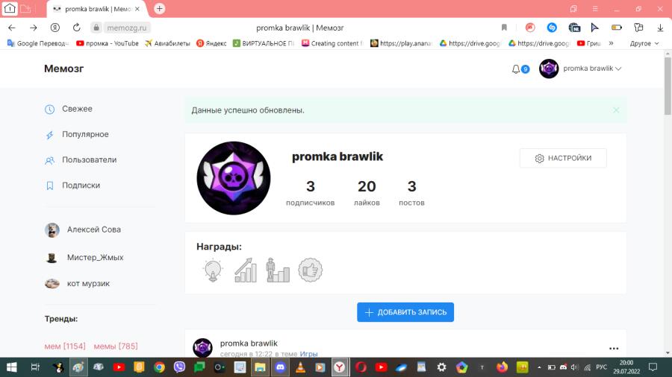672x377 pixels.
Task: Open Discord from the taskbar
Action: point(280,367)
